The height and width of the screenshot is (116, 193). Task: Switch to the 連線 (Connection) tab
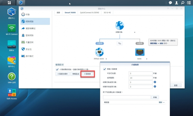(58, 13)
